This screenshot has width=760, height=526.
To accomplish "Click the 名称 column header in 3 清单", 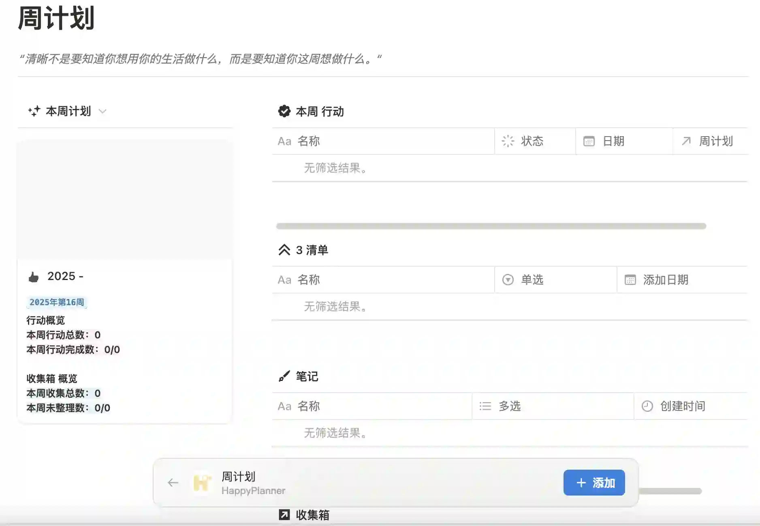I will 383,280.
